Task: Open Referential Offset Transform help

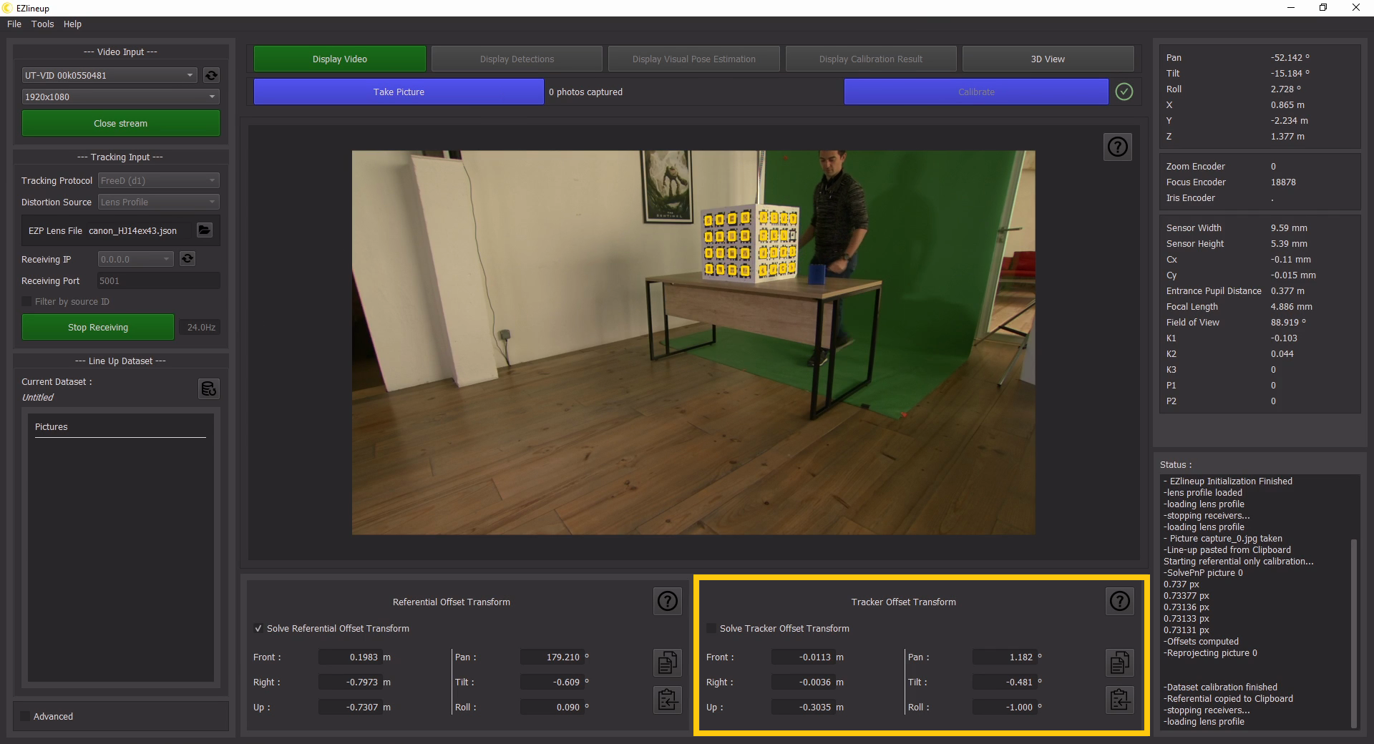Action: (667, 602)
